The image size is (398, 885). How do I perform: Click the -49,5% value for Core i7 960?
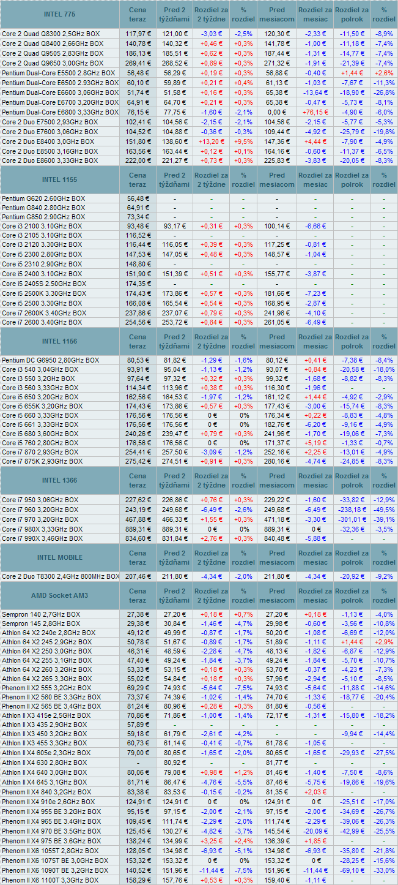[x=383, y=510]
